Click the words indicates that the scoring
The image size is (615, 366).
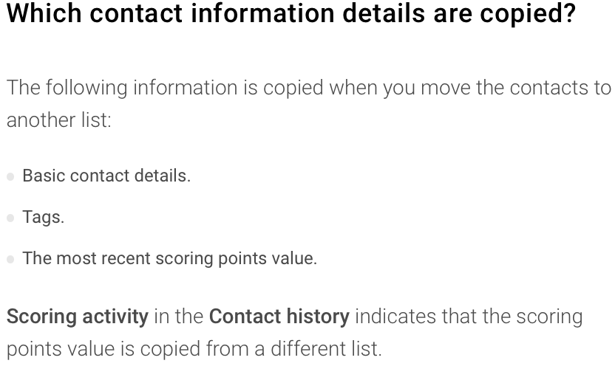tap(469, 317)
